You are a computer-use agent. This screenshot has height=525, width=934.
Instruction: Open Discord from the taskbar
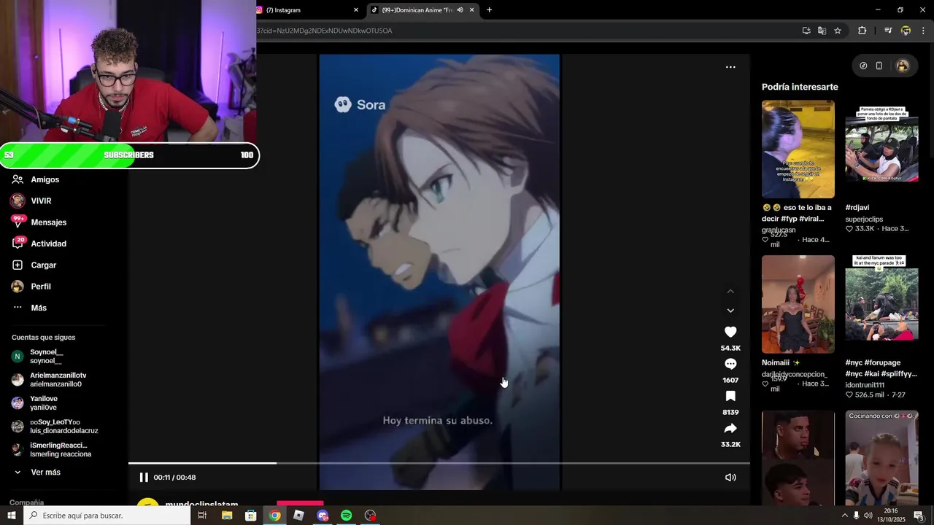[323, 516]
